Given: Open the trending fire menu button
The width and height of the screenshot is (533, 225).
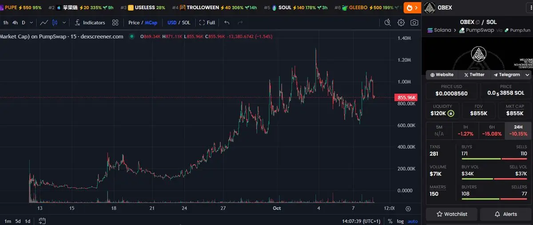Looking at the screenshot, I should 412,8.
